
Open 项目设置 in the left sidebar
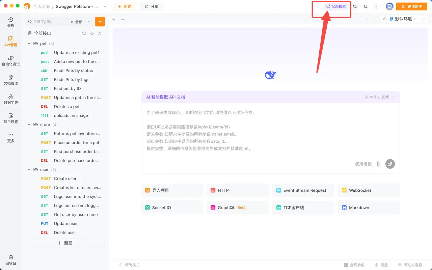pos(11,118)
